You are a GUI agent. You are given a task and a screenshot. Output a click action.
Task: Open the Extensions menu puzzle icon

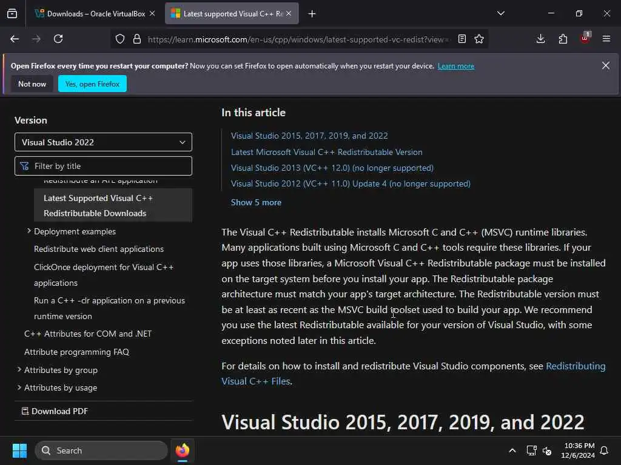pos(563,39)
